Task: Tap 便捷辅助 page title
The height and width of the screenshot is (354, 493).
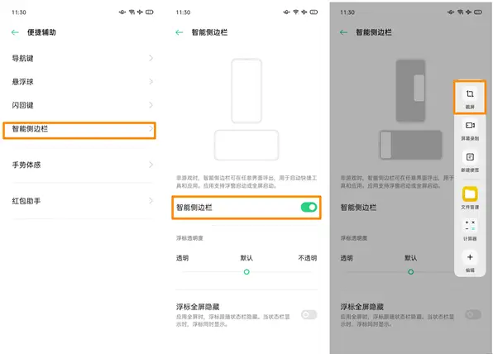Action: tap(41, 32)
